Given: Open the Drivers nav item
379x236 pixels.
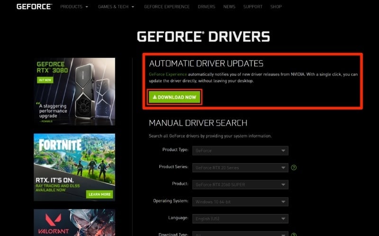Looking at the screenshot, I should 207,7.
